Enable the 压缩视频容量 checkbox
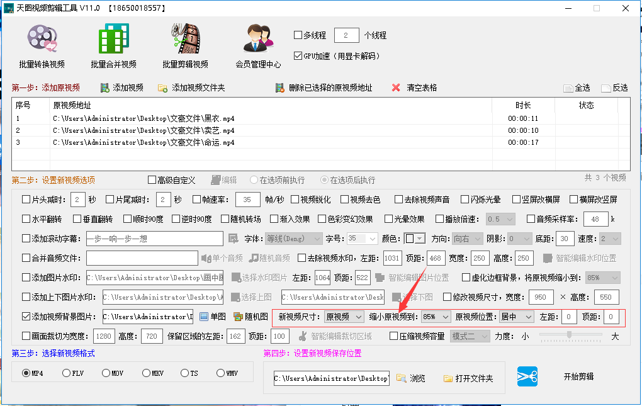The width and height of the screenshot is (642, 406). tap(393, 336)
